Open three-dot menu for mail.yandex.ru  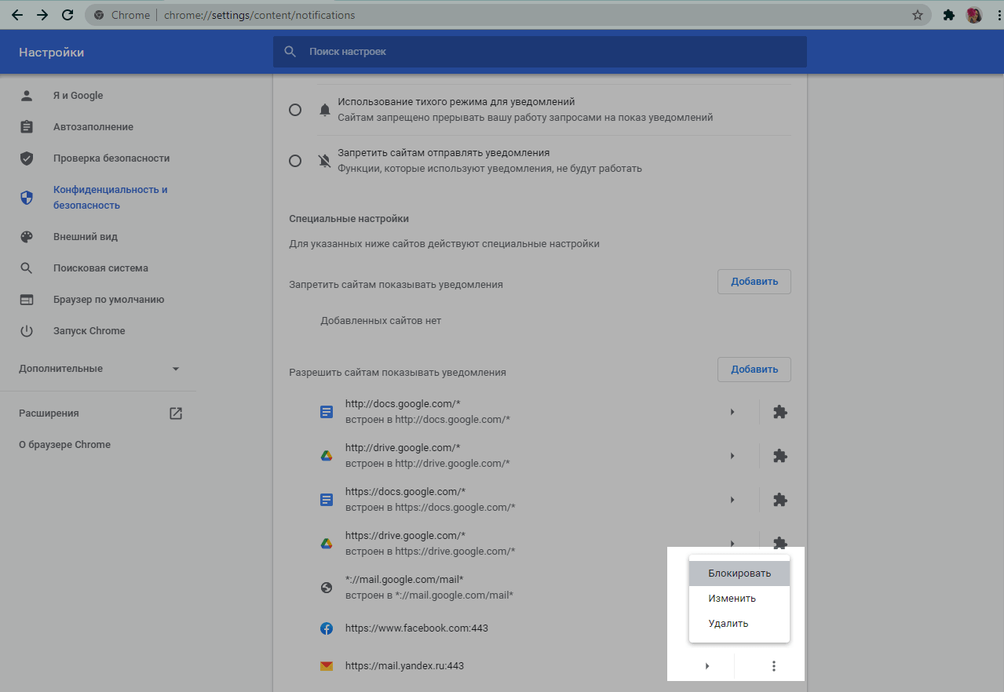[774, 666]
